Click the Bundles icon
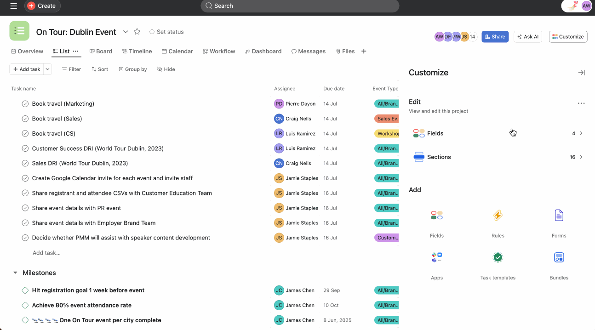The width and height of the screenshot is (595, 330). point(559,257)
